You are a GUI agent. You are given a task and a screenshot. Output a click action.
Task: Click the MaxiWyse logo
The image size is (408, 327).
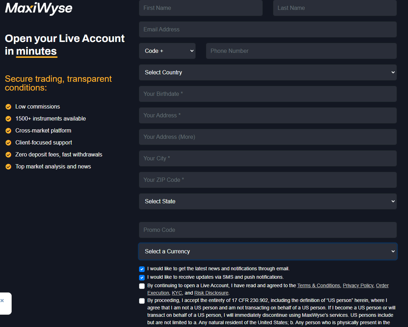click(38, 8)
